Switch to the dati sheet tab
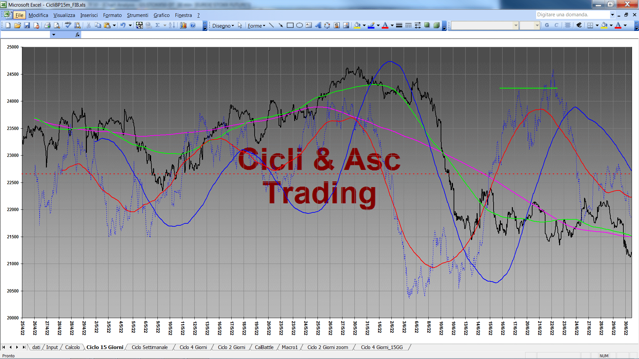 [36, 347]
